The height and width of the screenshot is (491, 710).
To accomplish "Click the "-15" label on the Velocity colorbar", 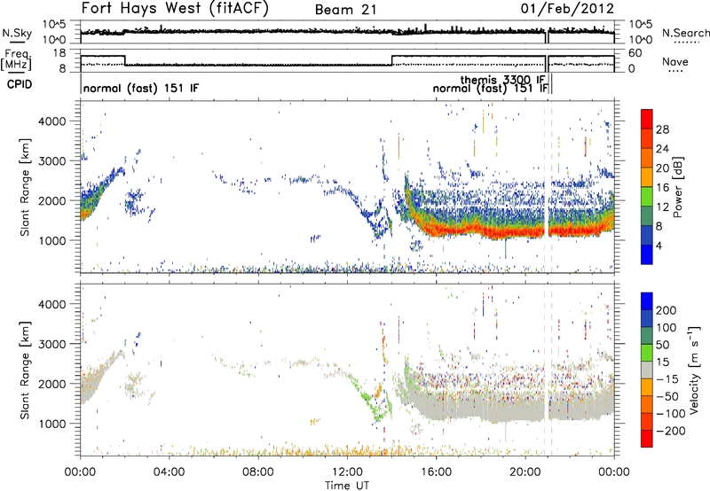I will (667, 379).
